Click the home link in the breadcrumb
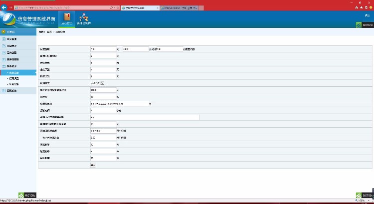Viewport: 374px width, 204px height. [x=49, y=32]
